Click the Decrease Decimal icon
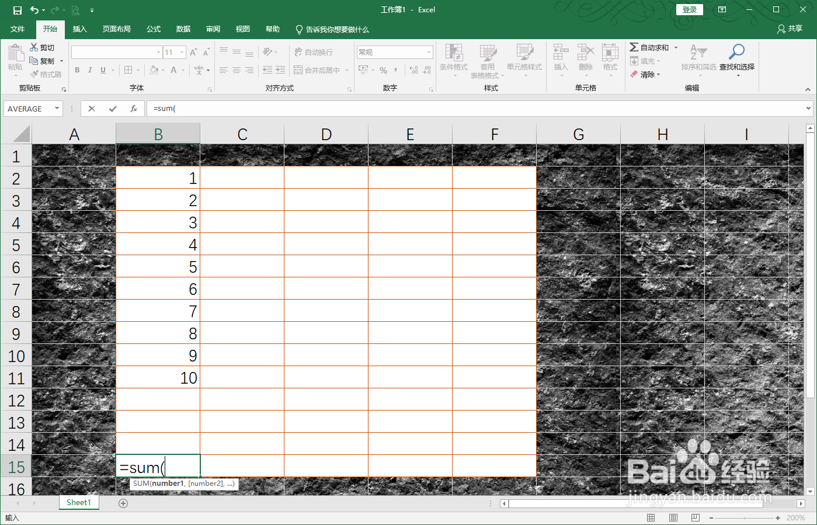Screen dimensions: 817x525 click(x=427, y=70)
